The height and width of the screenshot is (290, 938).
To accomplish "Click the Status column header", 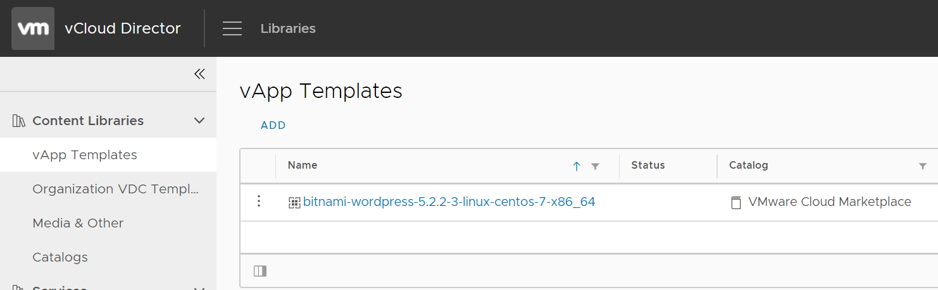I will tap(648, 166).
